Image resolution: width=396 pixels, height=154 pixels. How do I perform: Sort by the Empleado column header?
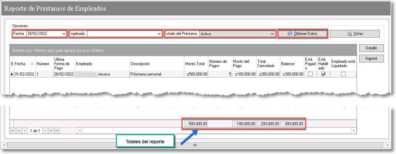coord(102,64)
